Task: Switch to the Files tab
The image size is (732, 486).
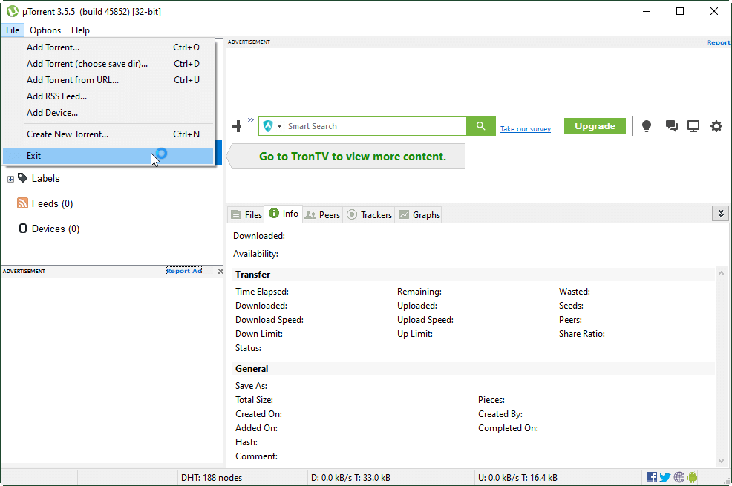Action: (247, 214)
